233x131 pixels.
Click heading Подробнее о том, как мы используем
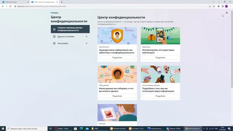tap(158, 90)
